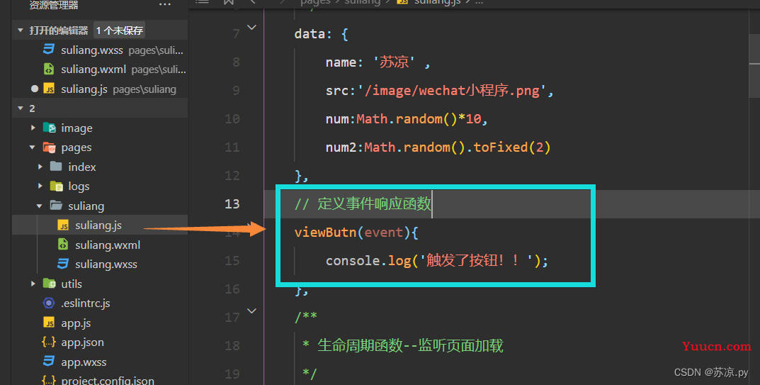Viewport: 760px width, 385px height.
Task: Click the suliang open-folder icon
Action: pos(56,206)
